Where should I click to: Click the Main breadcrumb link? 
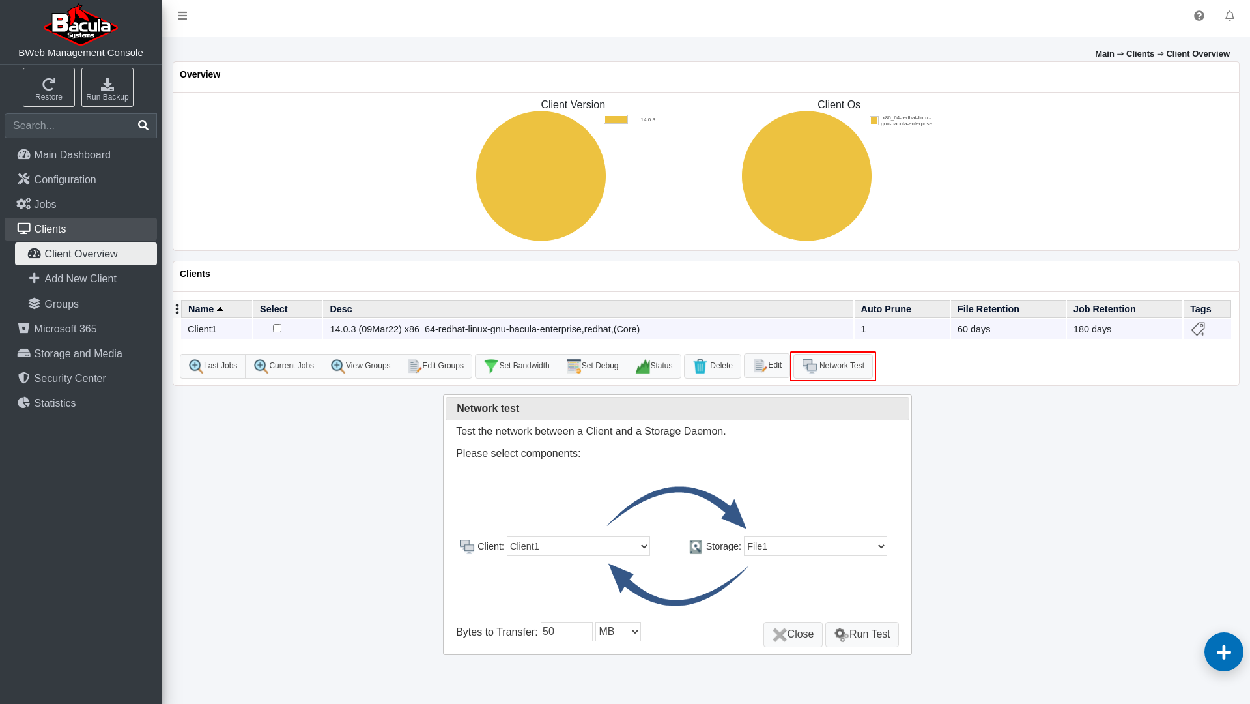[x=1105, y=54]
